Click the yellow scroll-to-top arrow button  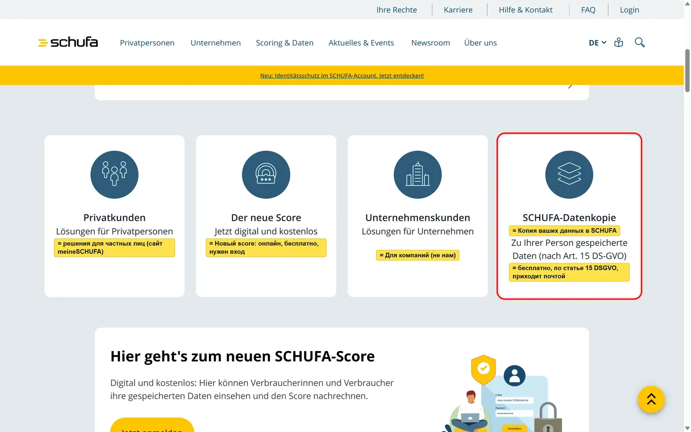(x=651, y=399)
